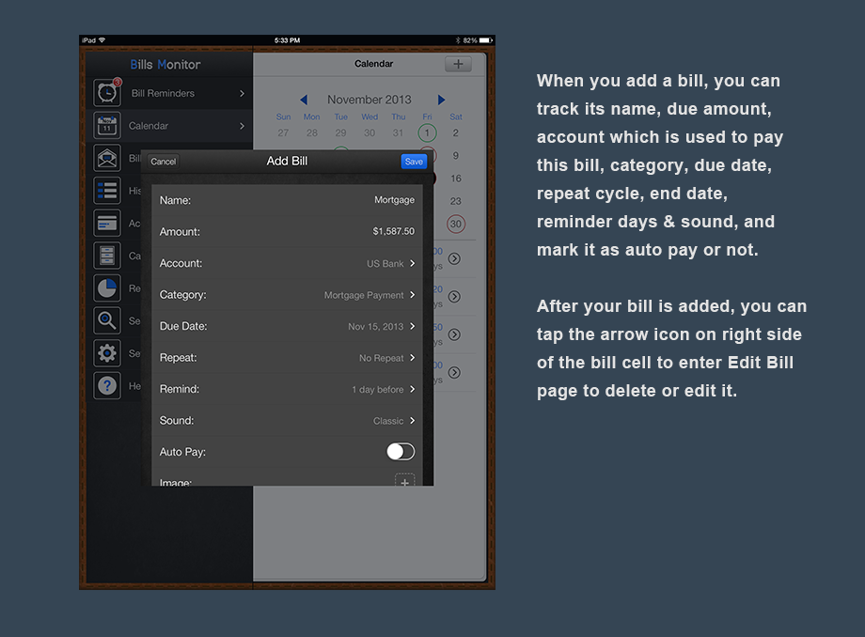Cancel the Add Bill dialog
Viewport: 865px width, 637px height.
[164, 162]
